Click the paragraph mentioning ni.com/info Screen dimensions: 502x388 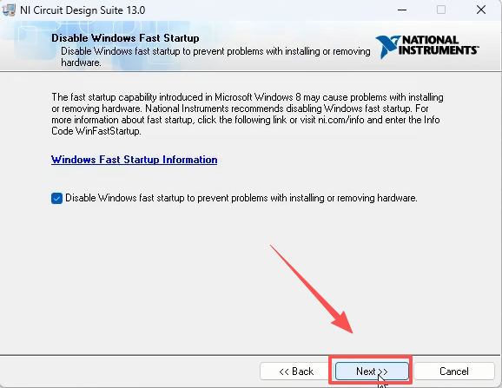coord(248,114)
